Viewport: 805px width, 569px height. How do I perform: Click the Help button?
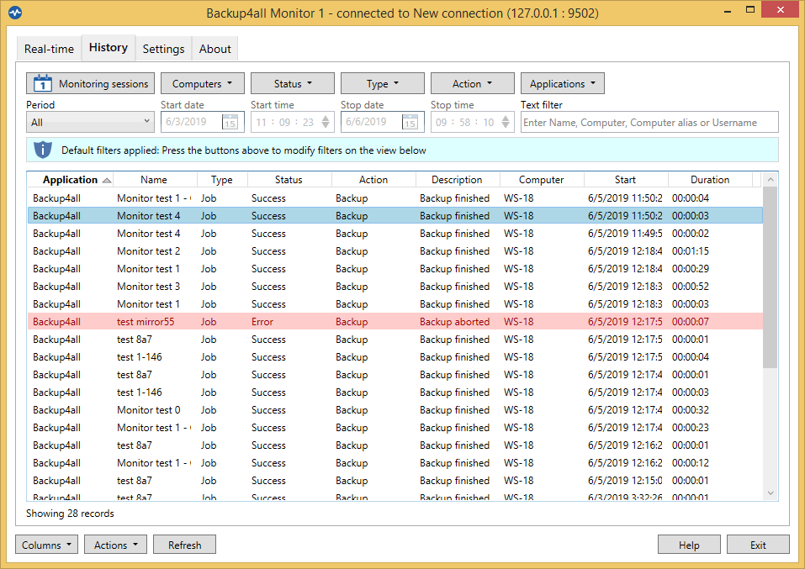[689, 545]
